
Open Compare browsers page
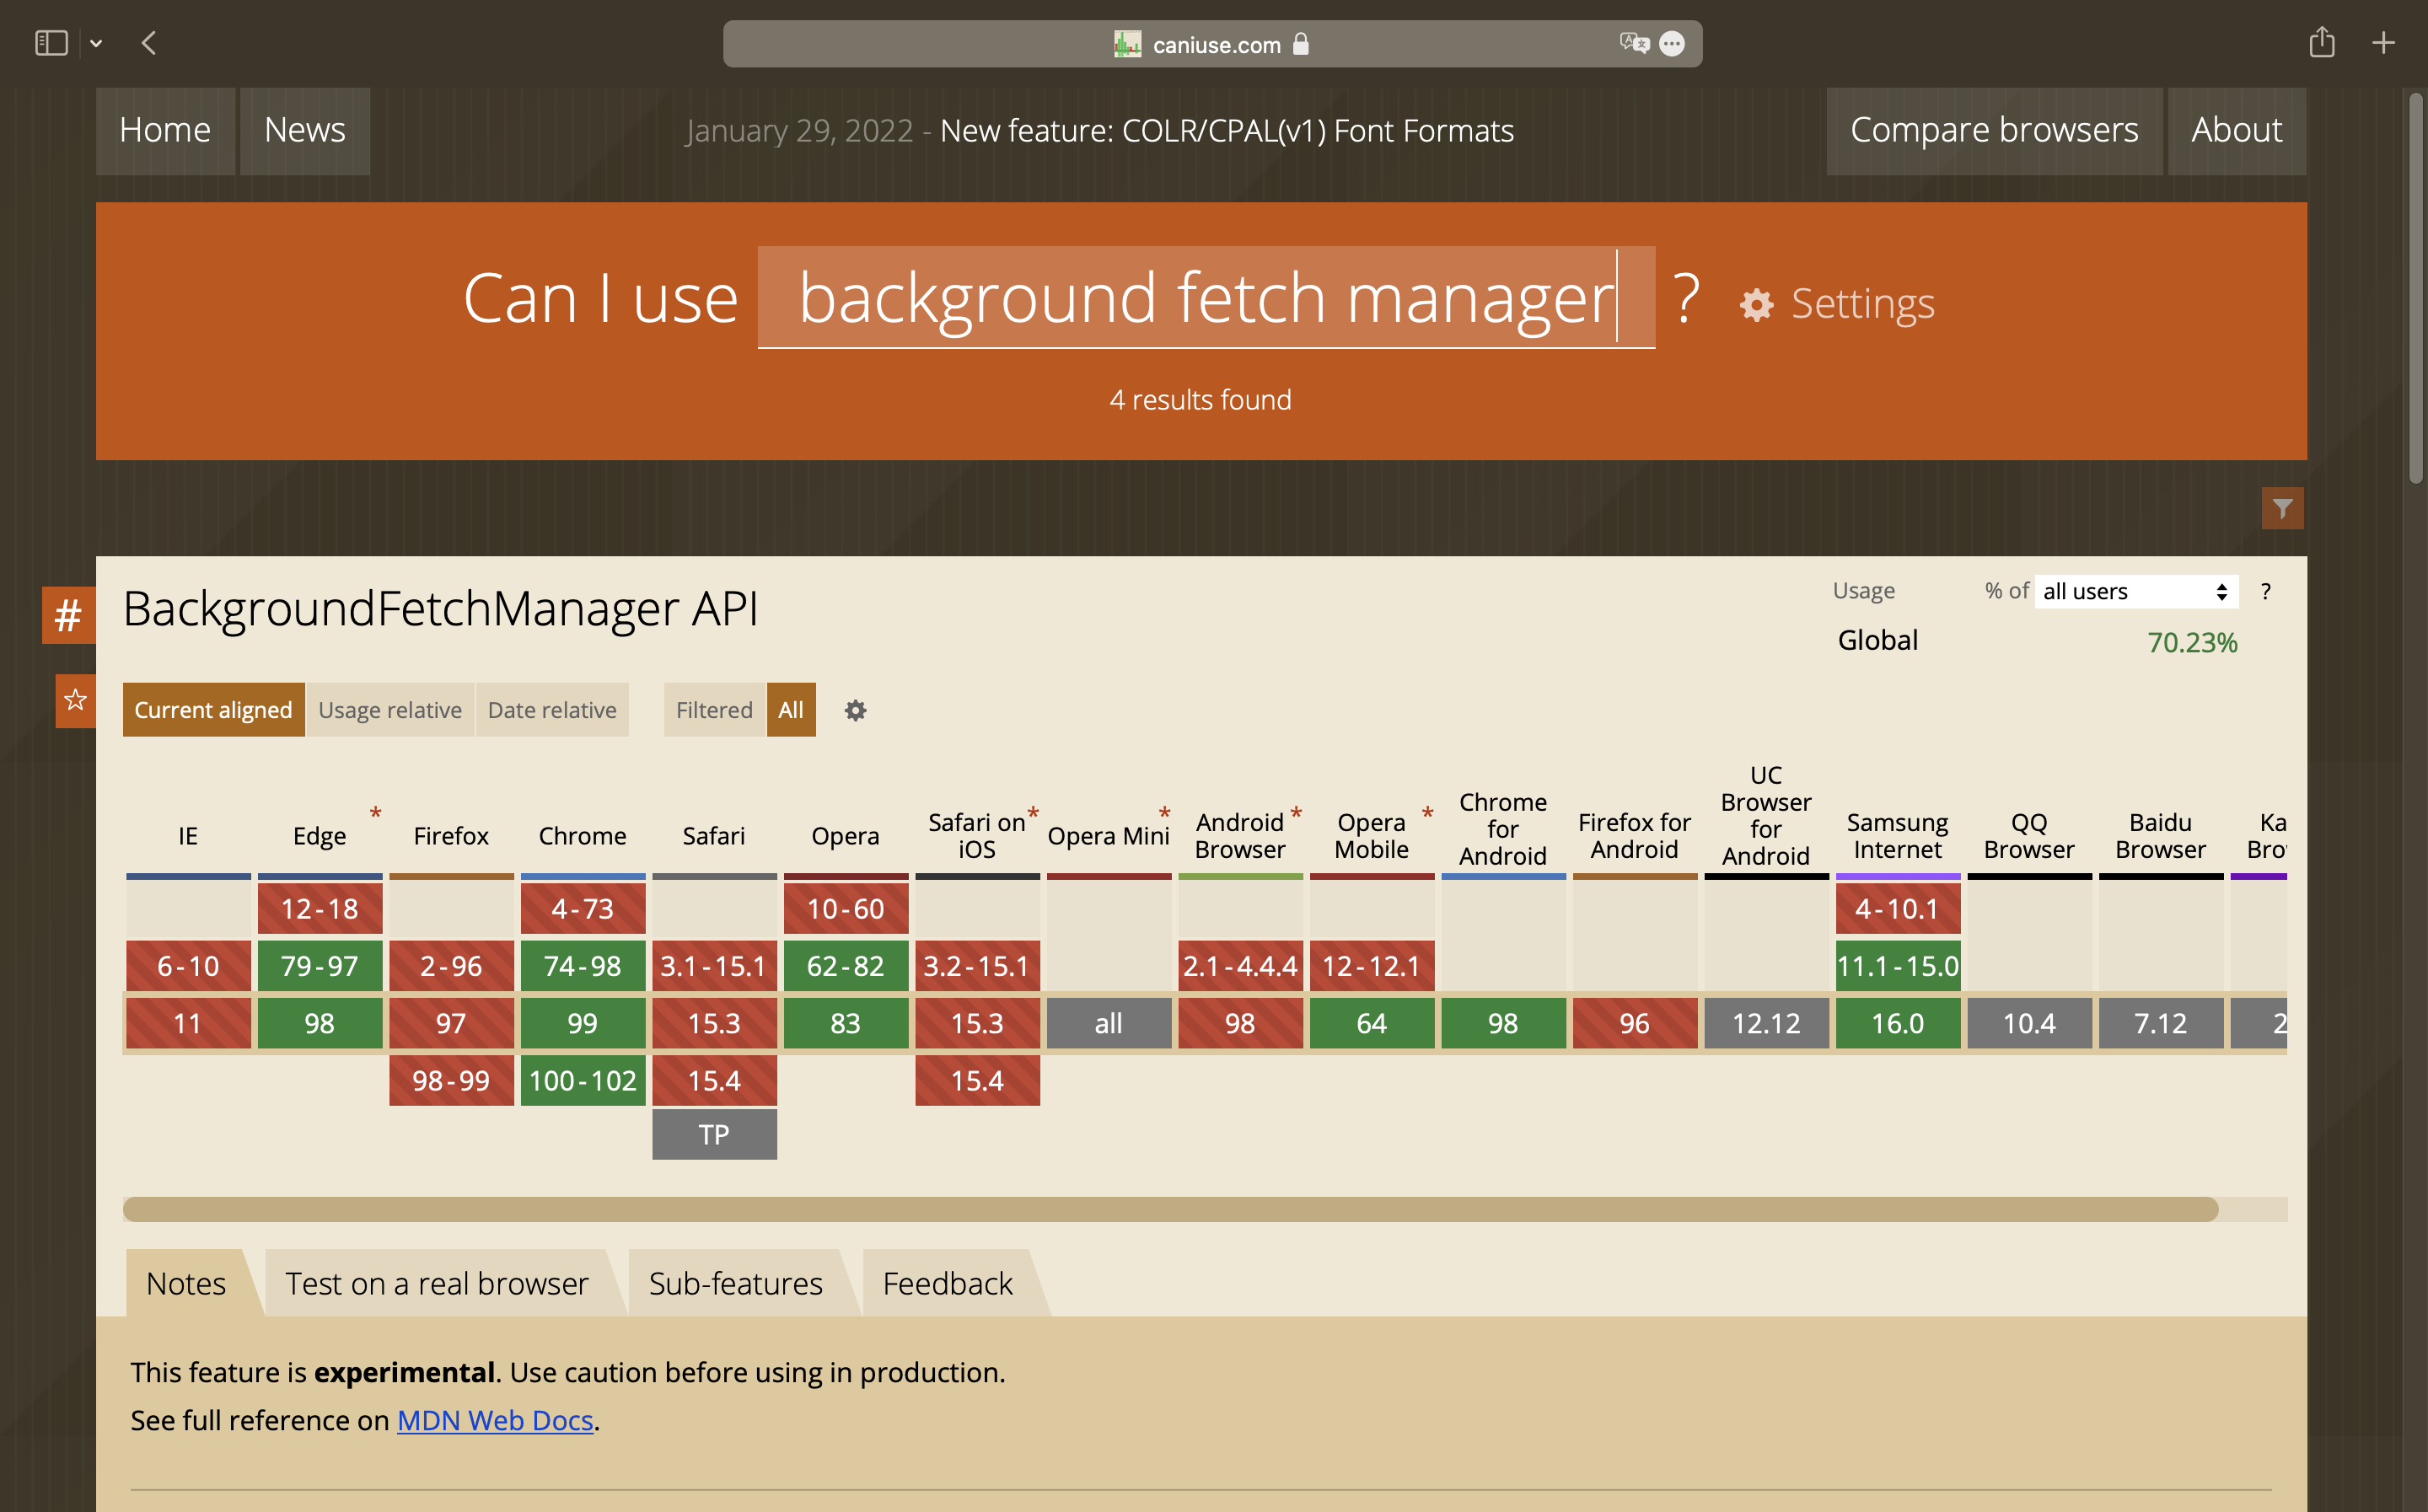coord(1993,130)
